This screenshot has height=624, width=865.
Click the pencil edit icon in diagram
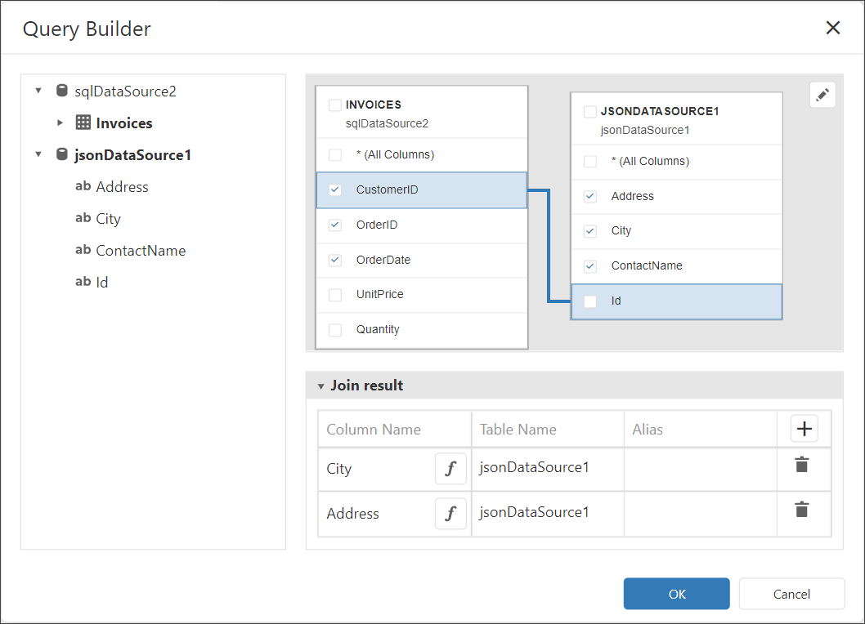pos(822,95)
